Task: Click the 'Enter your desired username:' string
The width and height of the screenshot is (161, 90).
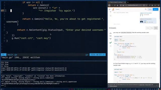Action: click(86, 30)
